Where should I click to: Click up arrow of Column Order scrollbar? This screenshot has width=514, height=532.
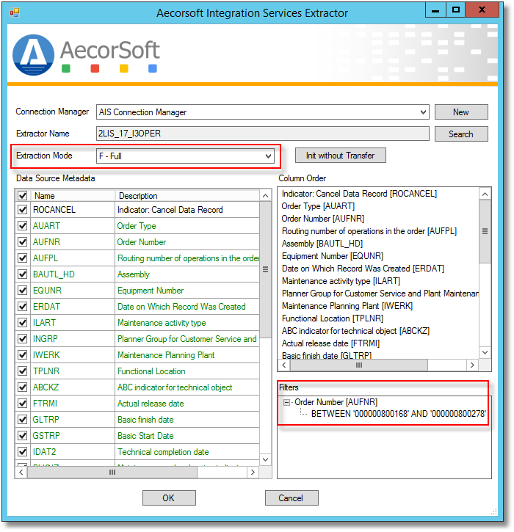485,194
